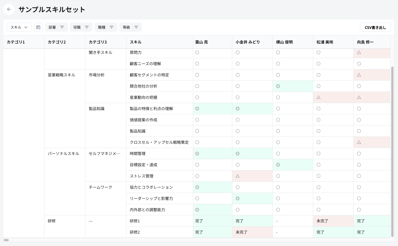Open the column display settings icon
398x246 pixels.
click(x=38, y=27)
